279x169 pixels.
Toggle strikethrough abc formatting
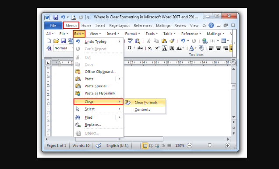(140, 48)
